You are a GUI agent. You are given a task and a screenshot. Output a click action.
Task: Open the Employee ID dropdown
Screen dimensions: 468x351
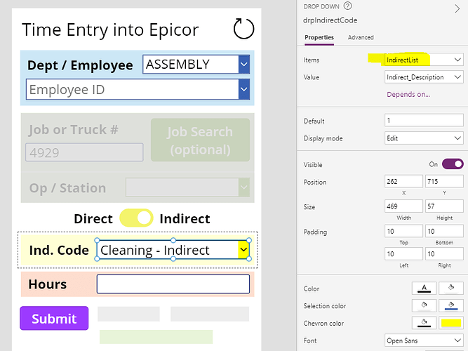coord(244,89)
